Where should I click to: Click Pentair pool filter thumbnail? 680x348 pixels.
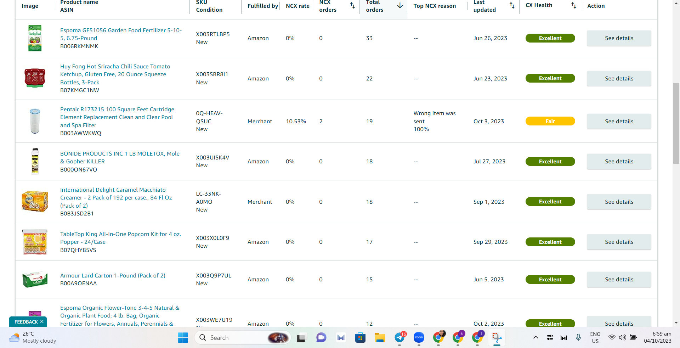pyautogui.click(x=35, y=121)
